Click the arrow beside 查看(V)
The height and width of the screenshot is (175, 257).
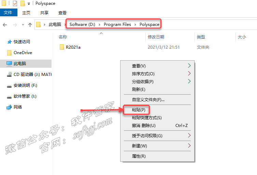pos(189,66)
